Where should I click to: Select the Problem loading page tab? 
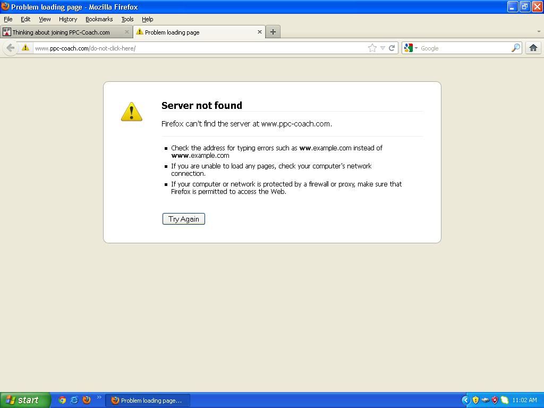(x=199, y=32)
